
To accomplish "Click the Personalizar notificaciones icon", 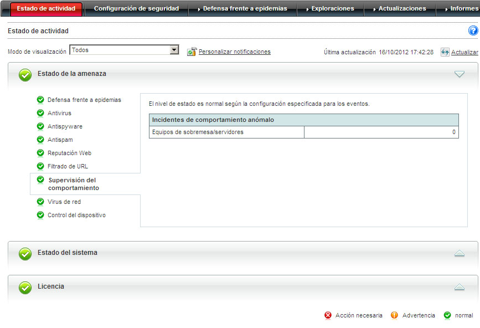I will pos(192,52).
